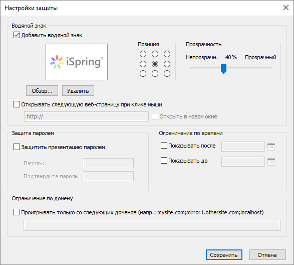Image resolution: width=294 pixels, height=265 pixels.
Task: Check Проигрывать только со следующих доменов
Action: click(17, 212)
